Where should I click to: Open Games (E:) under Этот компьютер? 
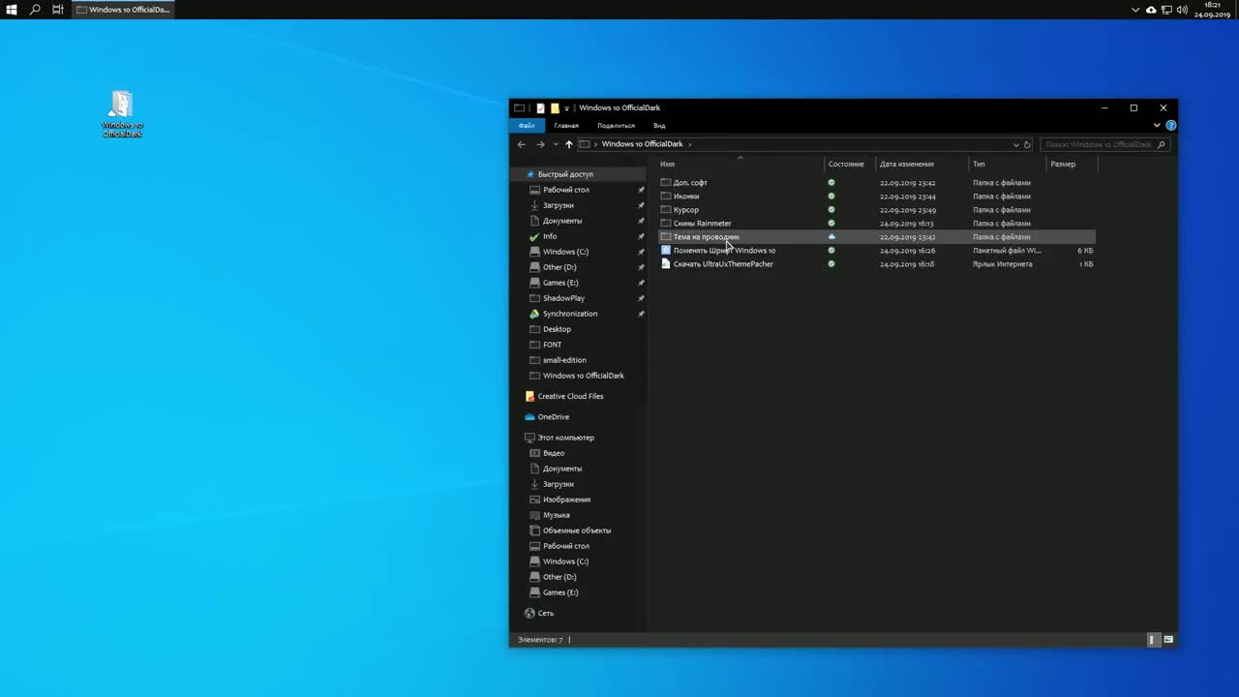[560, 592]
